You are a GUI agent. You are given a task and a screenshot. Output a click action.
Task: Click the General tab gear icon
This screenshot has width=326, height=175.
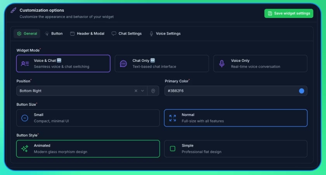(x=19, y=33)
